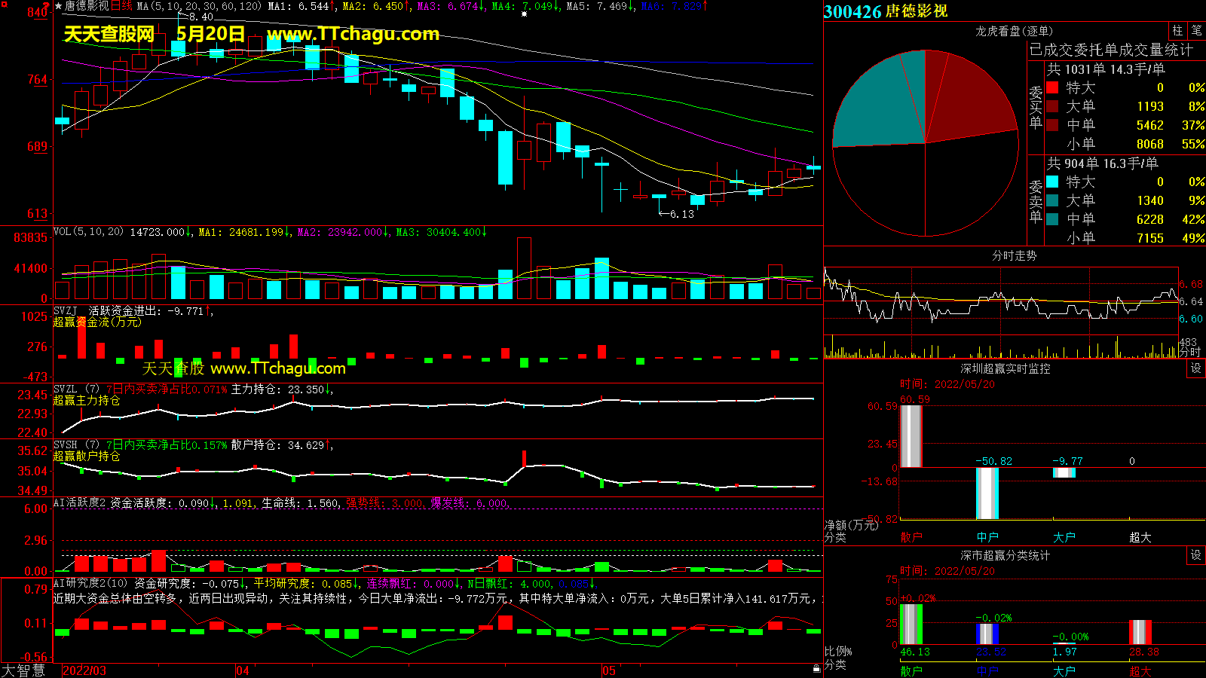Open 设 settings for 深圳超赢实时监控 panel
Viewport: 1206px width, 678px height.
coord(1196,368)
